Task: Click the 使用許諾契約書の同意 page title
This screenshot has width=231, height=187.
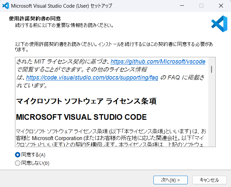Action: point(35,19)
